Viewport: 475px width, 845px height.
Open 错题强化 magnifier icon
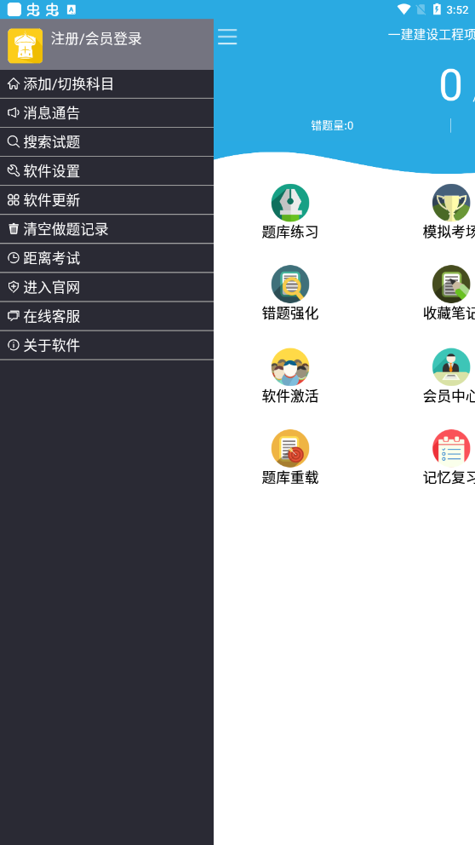tap(290, 284)
